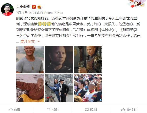Open photo of two men by wall
The width and height of the screenshot is (147, 113).
[59, 88]
